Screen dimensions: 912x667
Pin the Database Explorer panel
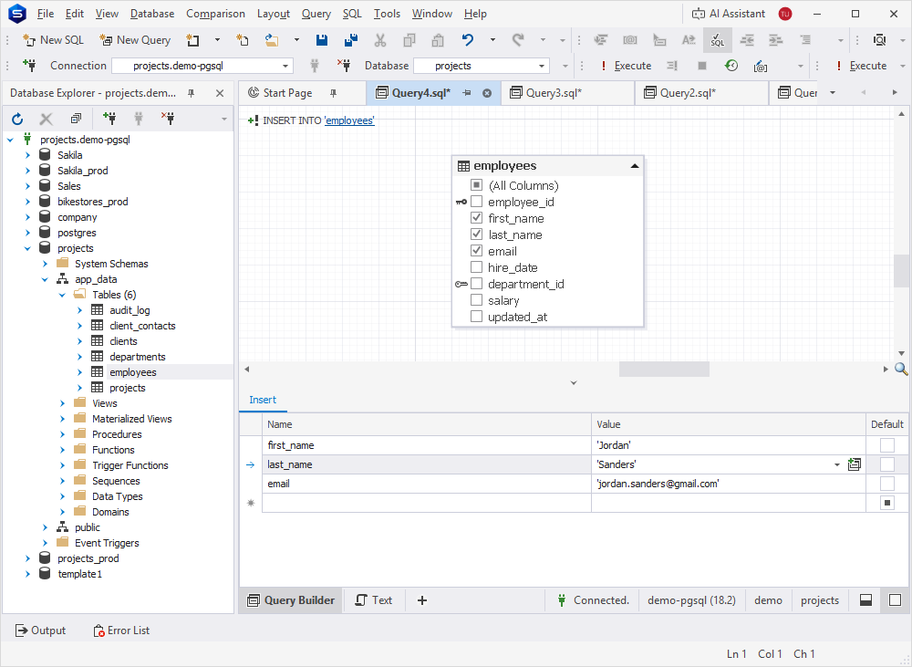click(x=191, y=93)
